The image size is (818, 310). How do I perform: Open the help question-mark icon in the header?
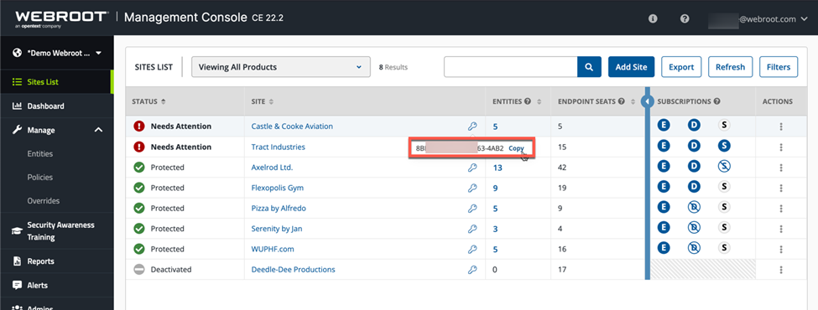(685, 18)
